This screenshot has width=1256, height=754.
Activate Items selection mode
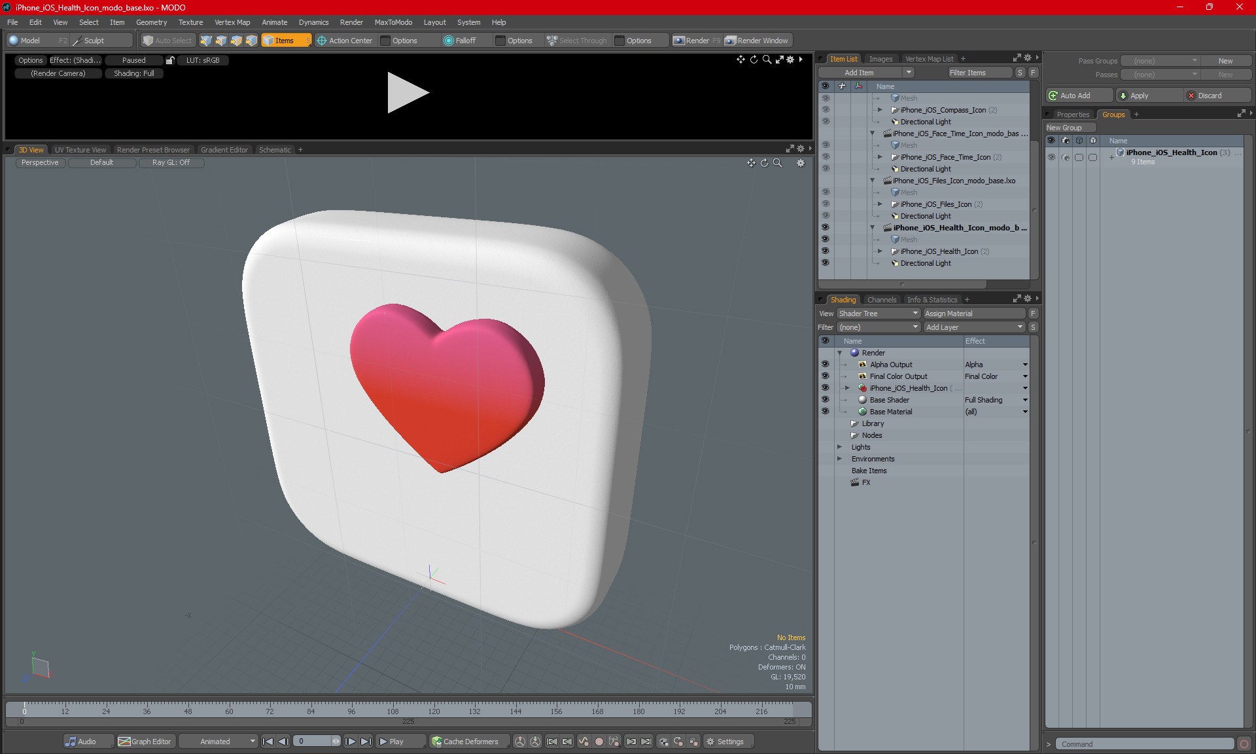[x=286, y=41]
